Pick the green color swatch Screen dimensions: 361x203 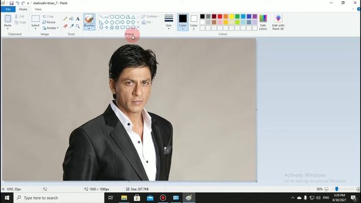[x=237, y=16]
